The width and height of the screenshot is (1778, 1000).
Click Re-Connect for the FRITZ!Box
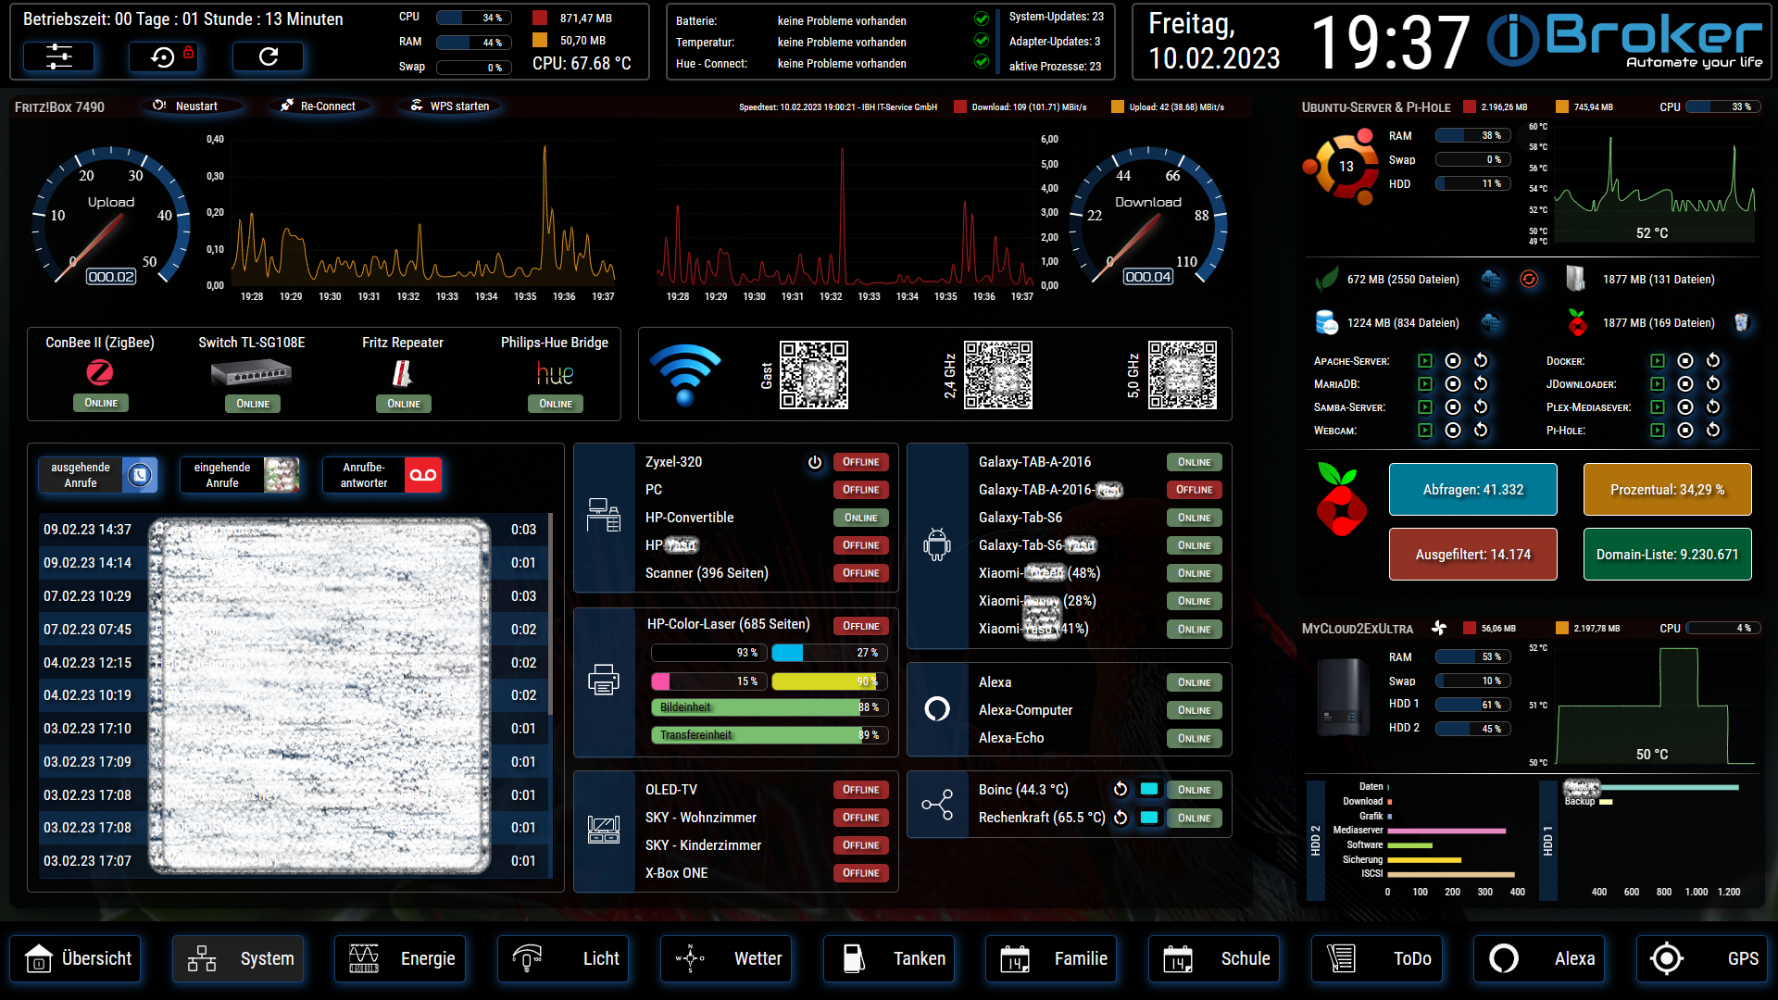click(x=319, y=106)
